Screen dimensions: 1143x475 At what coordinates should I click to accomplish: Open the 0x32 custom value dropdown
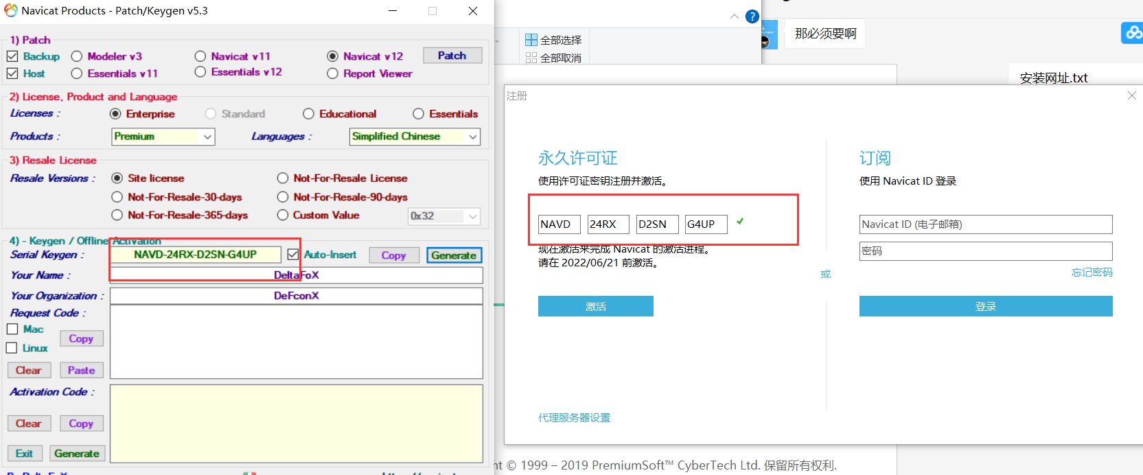(x=444, y=216)
